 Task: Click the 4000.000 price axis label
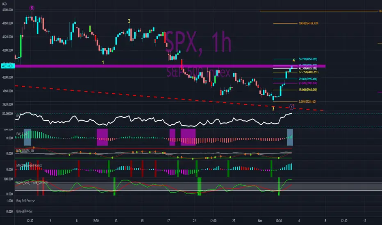click(7, 77)
